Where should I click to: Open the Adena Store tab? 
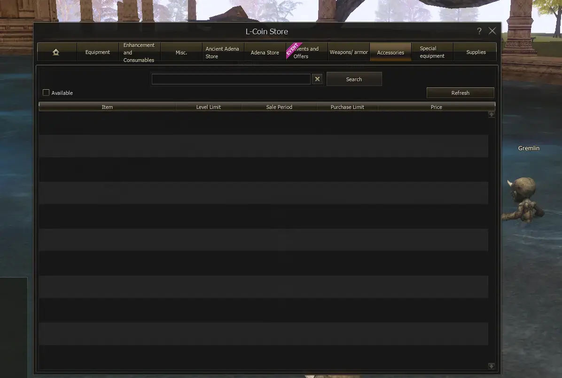(x=265, y=52)
